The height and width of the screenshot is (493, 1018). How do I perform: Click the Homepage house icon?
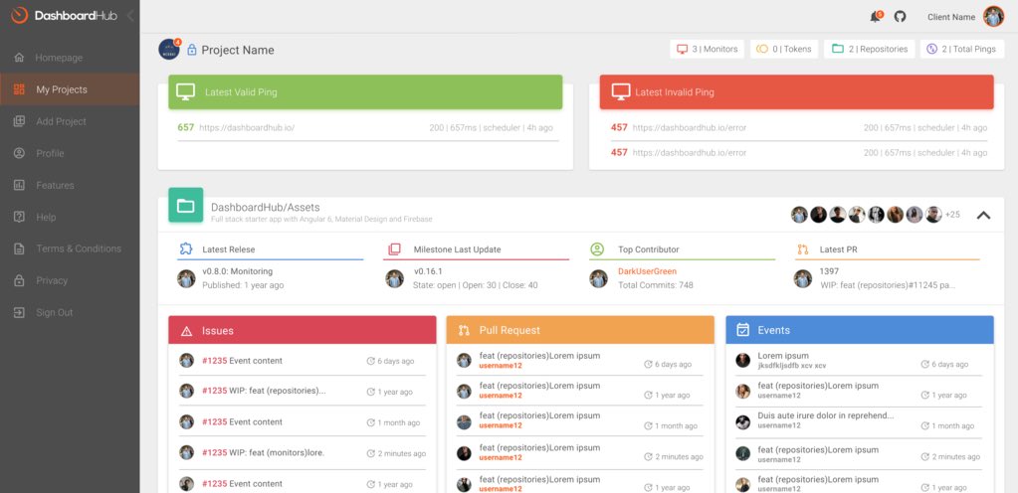pos(20,58)
